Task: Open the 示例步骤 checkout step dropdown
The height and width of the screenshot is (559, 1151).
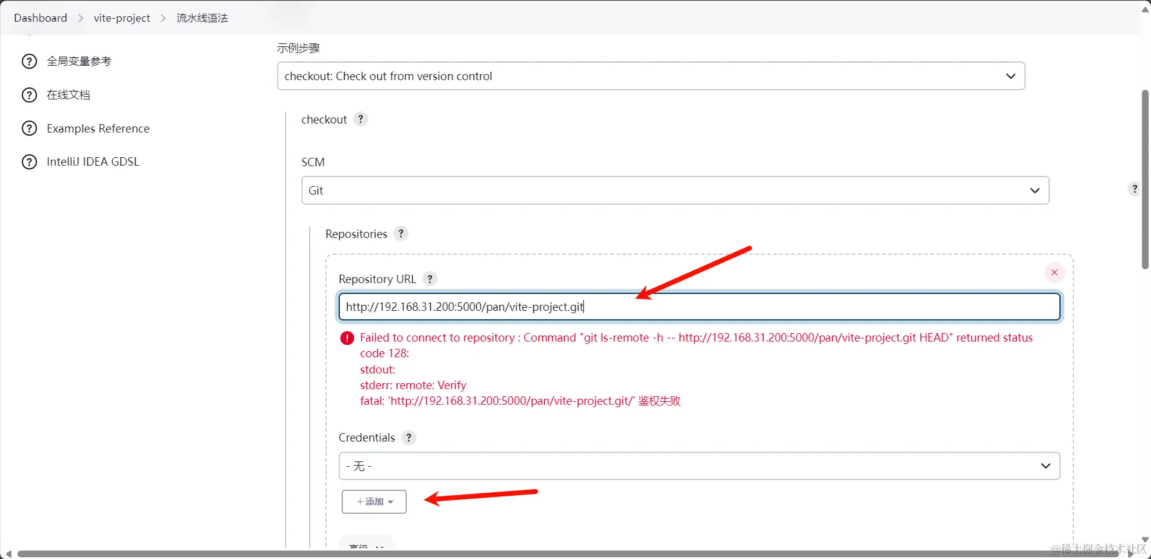Action: point(651,76)
